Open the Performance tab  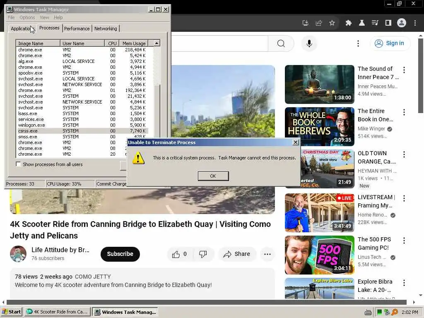pyautogui.click(x=77, y=29)
